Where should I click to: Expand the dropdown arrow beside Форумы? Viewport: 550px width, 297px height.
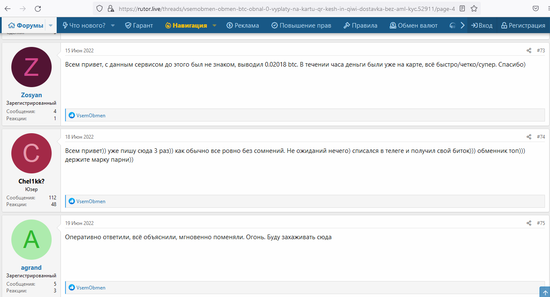click(x=51, y=26)
